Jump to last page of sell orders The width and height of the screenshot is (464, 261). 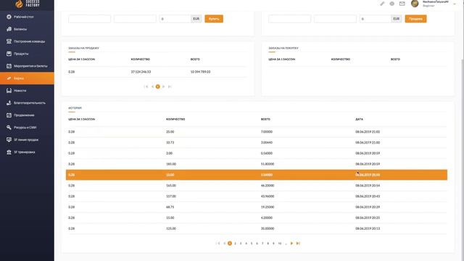[170, 86]
